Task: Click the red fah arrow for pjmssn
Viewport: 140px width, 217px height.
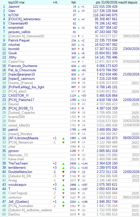Action: pyautogui.click(x=79, y=151)
